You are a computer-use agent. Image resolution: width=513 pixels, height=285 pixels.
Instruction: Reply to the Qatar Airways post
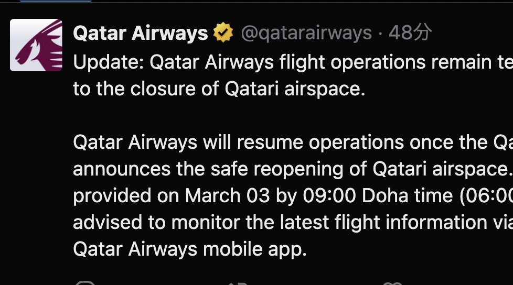(x=84, y=283)
